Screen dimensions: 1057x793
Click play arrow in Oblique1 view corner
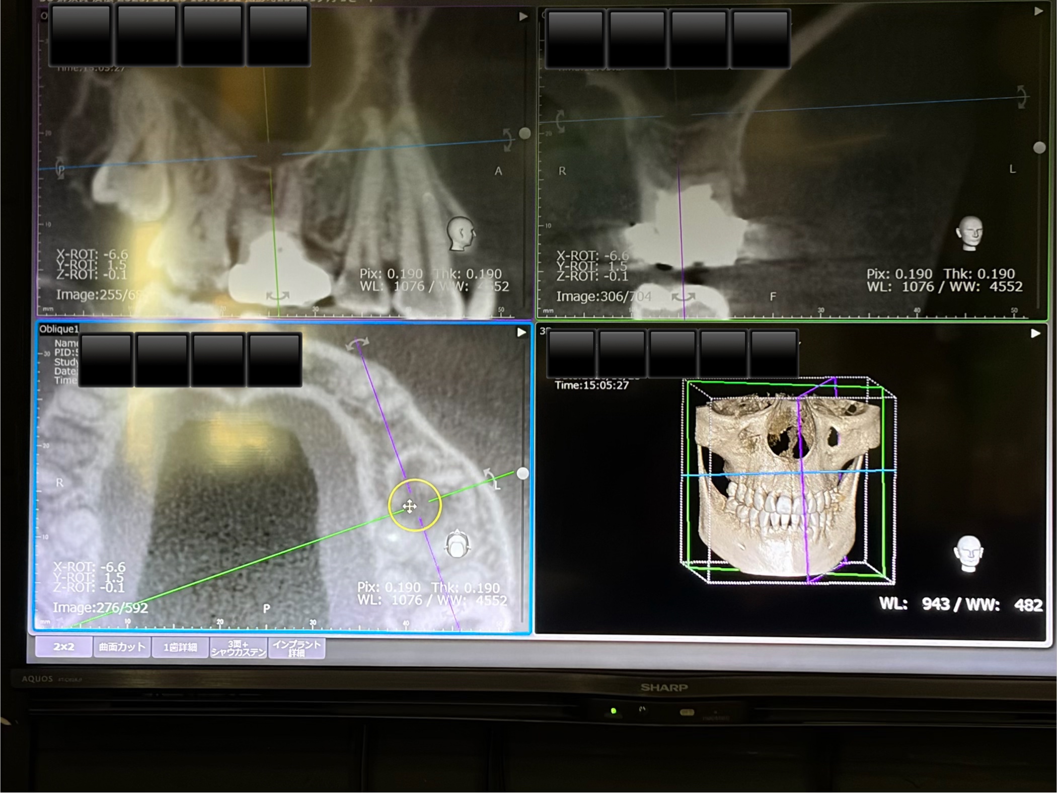pyautogui.click(x=521, y=333)
